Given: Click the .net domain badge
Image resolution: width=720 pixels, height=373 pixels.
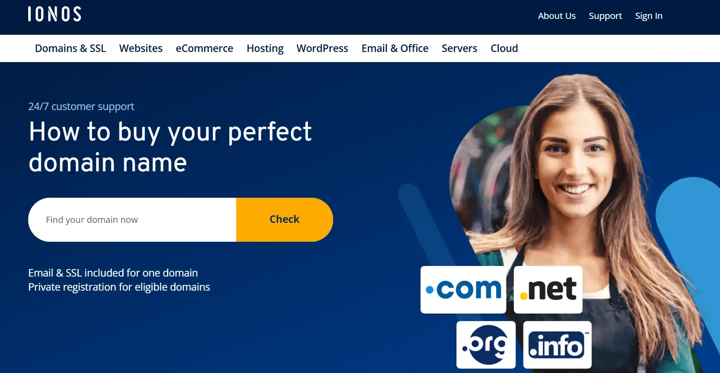Looking at the screenshot, I should (548, 289).
